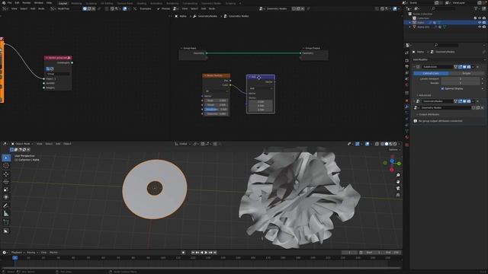Toggle GeometryNodes modifier render display icon
This screenshot has height=274, width=488.
click(469, 101)
